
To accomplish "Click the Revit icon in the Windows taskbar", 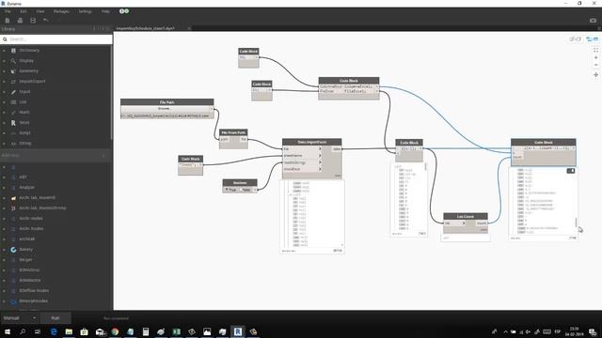I will [x=238, y=331].
